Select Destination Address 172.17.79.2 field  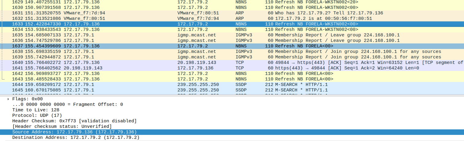[75, 137]
